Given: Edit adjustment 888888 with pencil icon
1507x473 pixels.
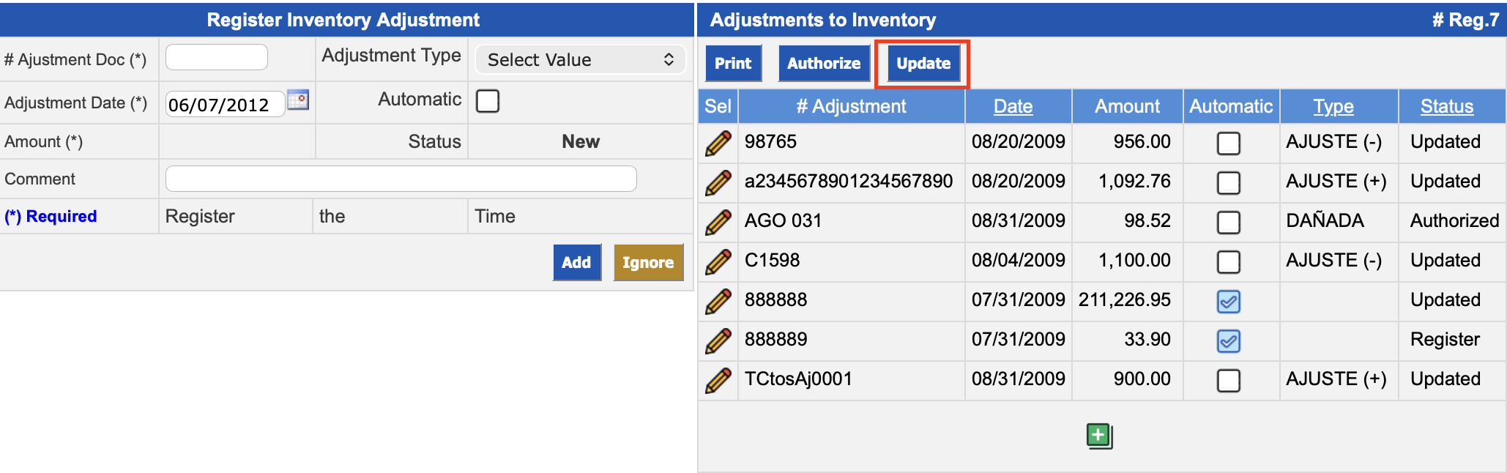Looking at the screenshot, I should [x=718, y=301].
